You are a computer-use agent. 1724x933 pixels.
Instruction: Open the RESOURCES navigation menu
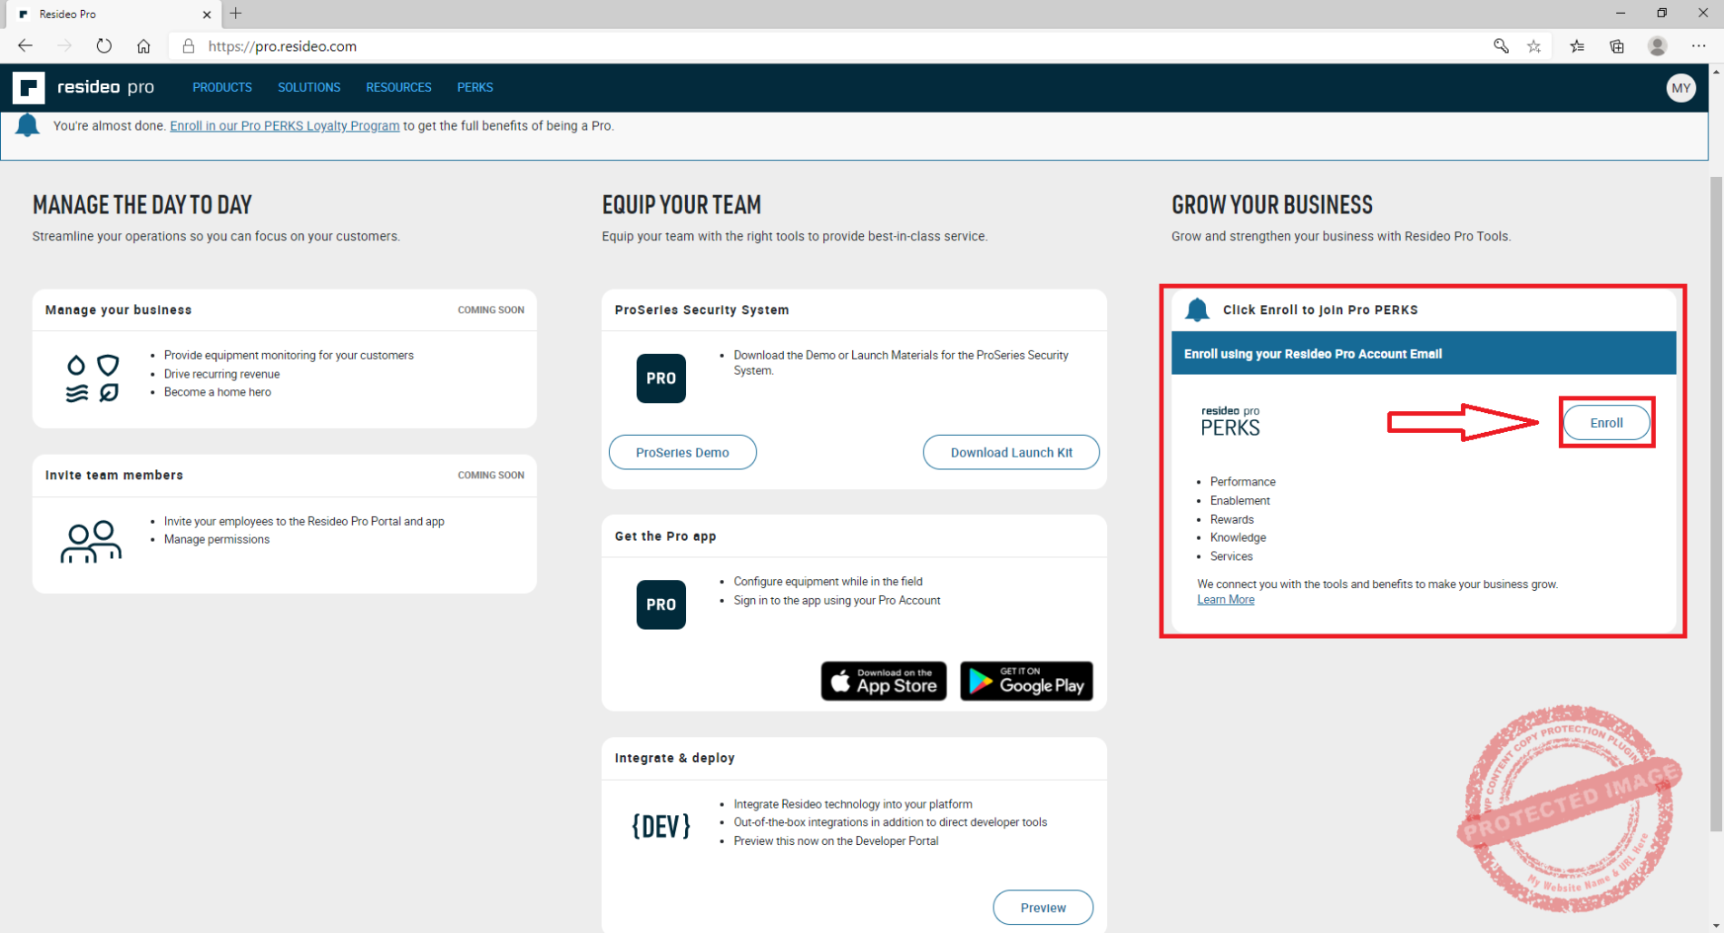(x=398, y=88)
